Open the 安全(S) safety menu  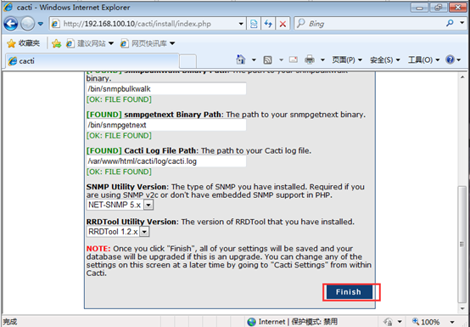[385, 60]
